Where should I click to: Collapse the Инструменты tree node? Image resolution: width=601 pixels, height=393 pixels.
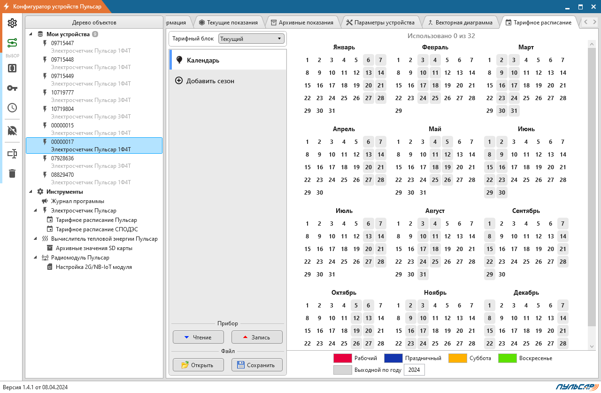coord(31,192)
